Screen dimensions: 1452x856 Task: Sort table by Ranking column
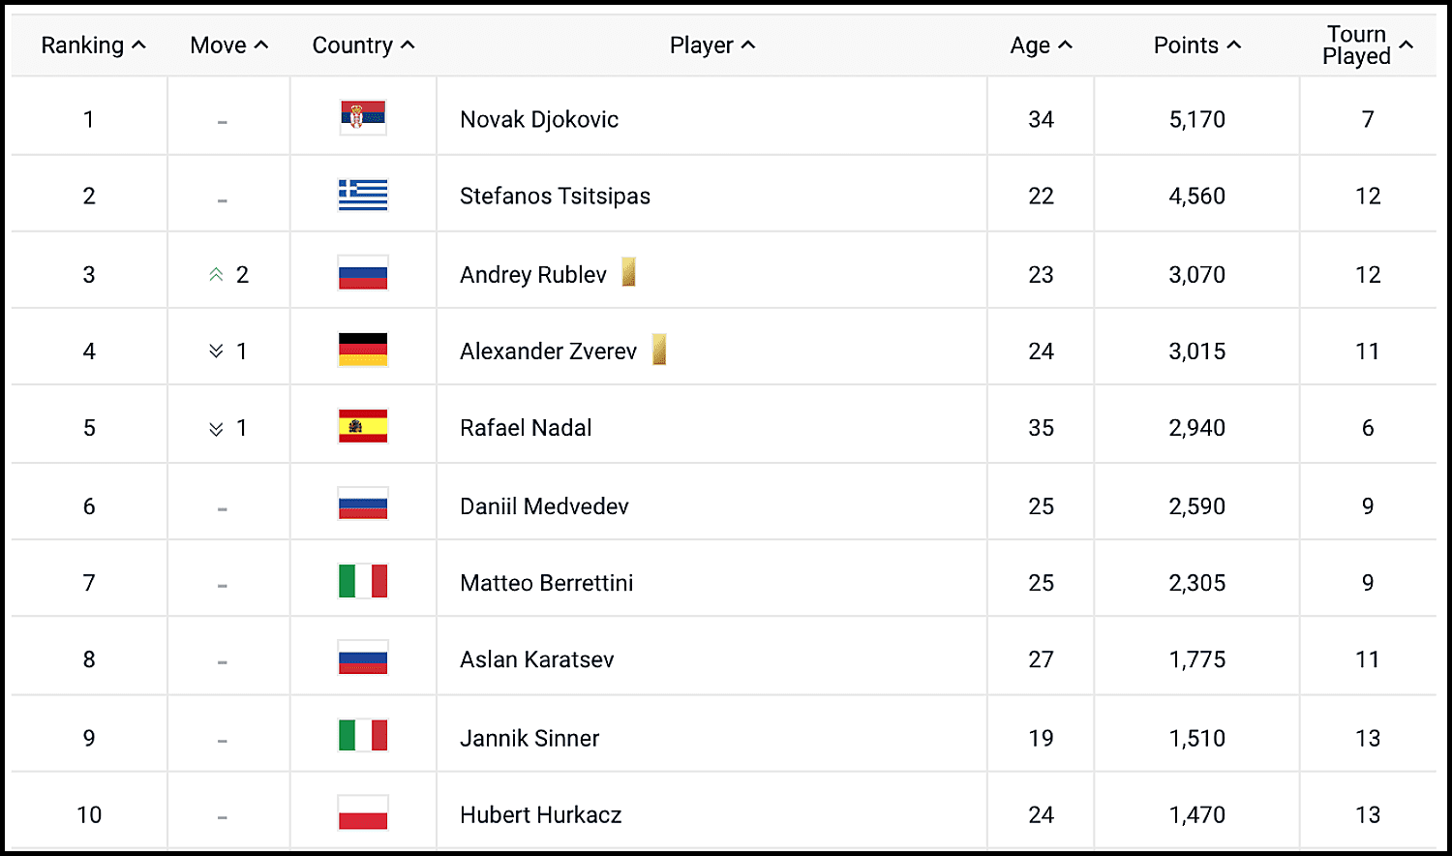pos(93,46)
